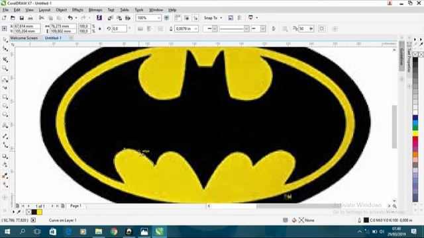This screenshot has height=238, width=424.
Task: Select the Zoom magnifier tool in toolbox
Action: point(5,68)
